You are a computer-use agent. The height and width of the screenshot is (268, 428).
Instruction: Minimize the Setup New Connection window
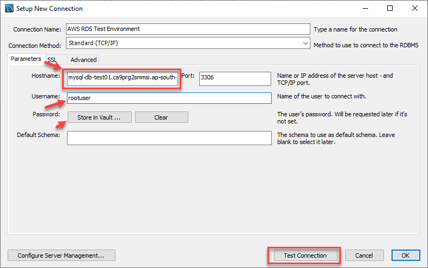(365, 9)
